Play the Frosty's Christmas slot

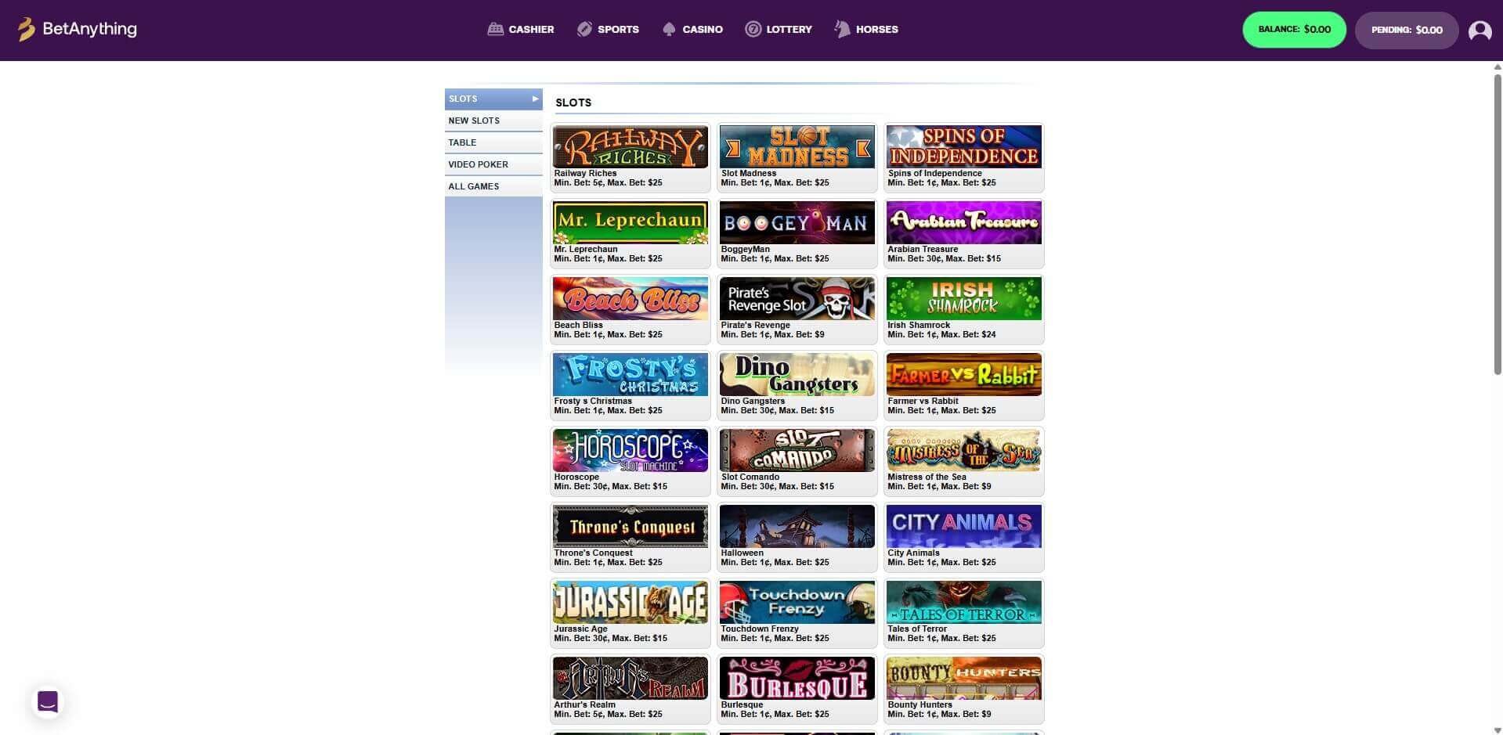tap(630, 374)
